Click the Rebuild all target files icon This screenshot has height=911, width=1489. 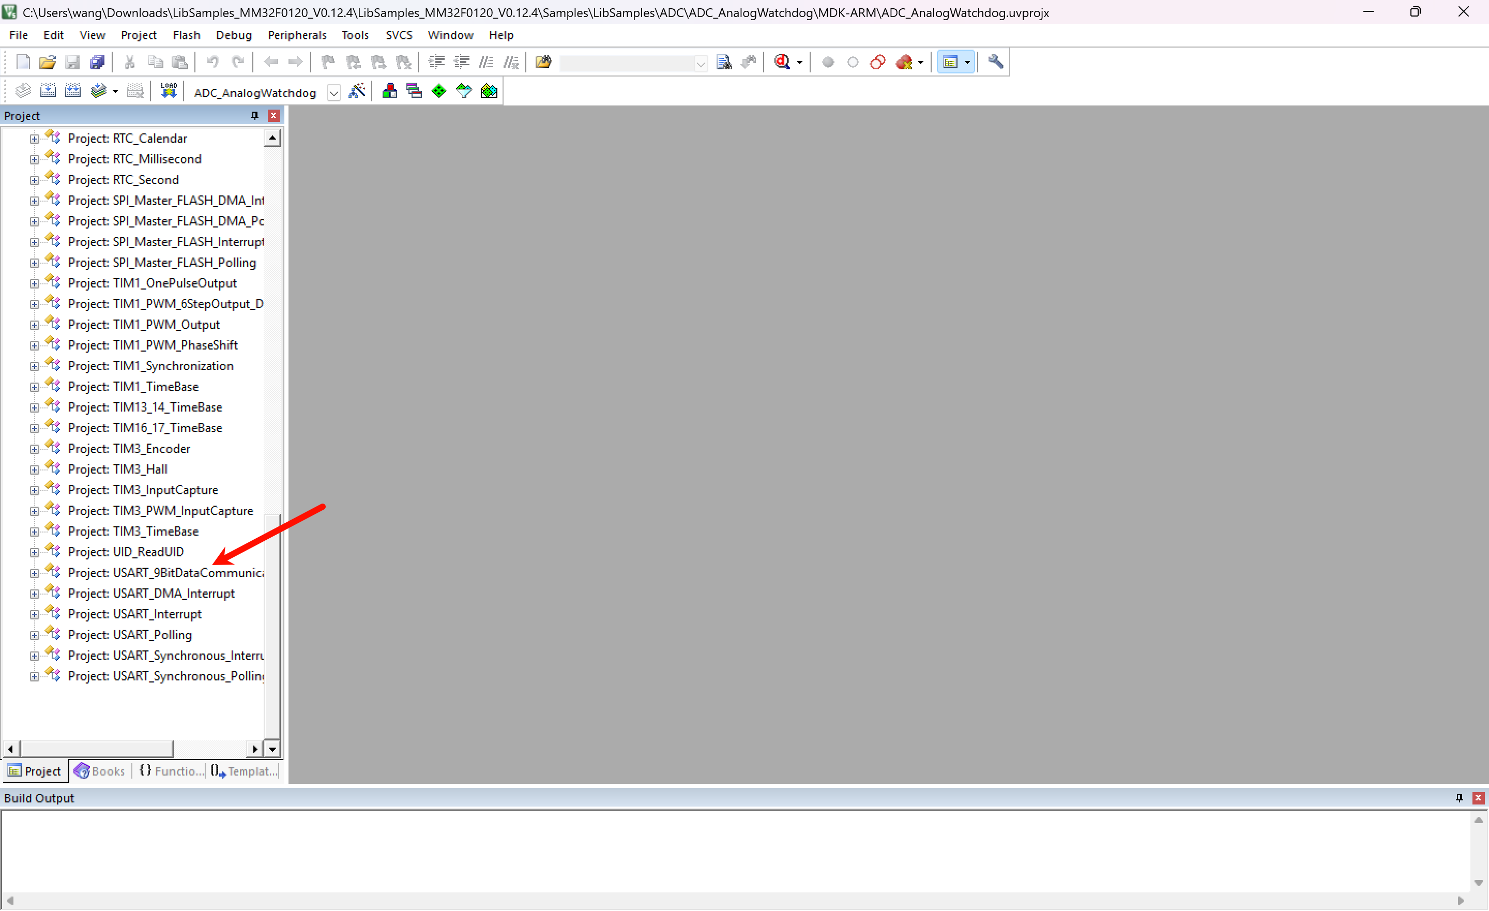[72, 92]
